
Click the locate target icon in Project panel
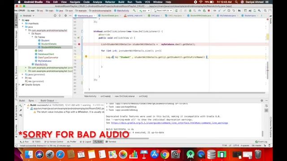click(x=55, y=16)
